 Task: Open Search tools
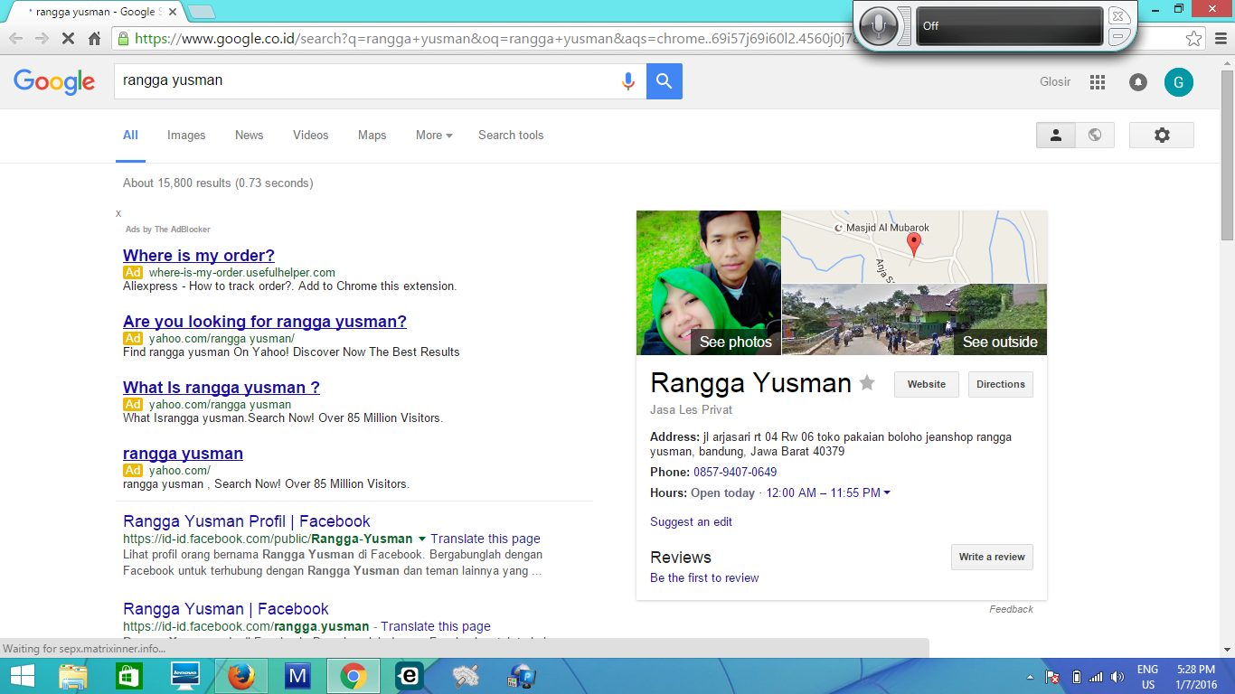click(511, 136)
